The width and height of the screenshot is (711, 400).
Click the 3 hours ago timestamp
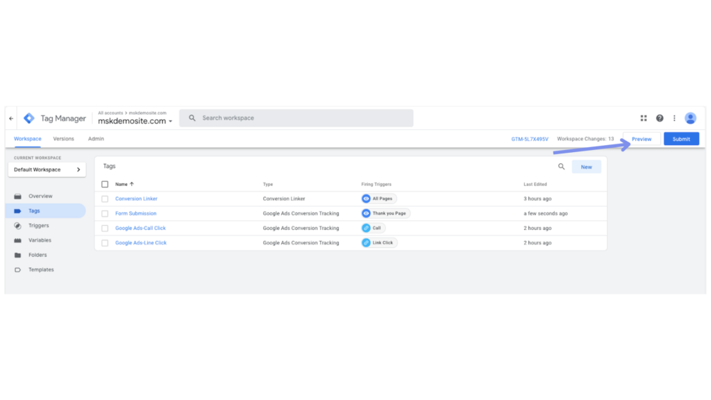(537, 199)
